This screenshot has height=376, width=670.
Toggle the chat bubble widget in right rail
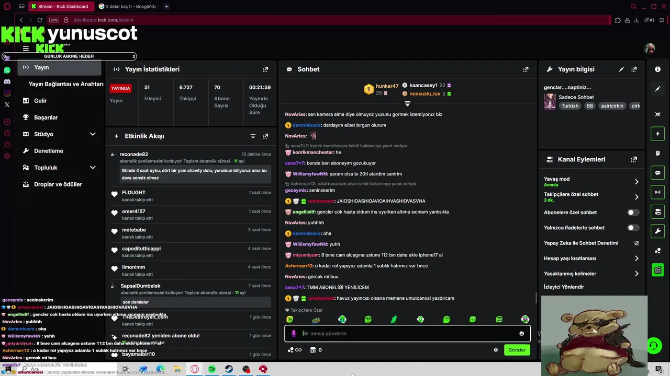point(658,173)
